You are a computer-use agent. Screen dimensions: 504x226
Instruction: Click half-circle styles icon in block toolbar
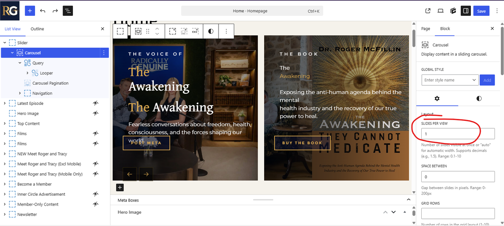(211, 31)
